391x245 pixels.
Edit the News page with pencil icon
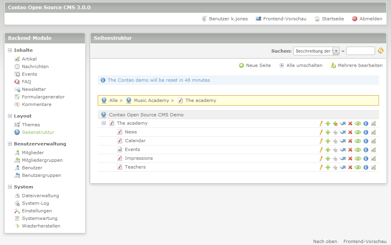coord(321,132)
